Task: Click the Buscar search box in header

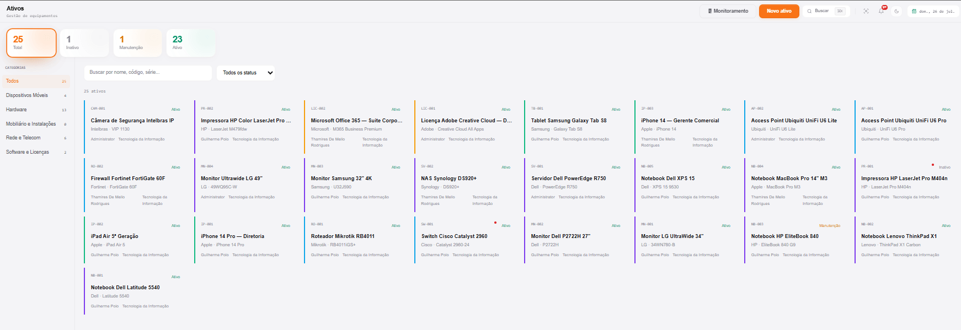Action: [x=826, y=11]
